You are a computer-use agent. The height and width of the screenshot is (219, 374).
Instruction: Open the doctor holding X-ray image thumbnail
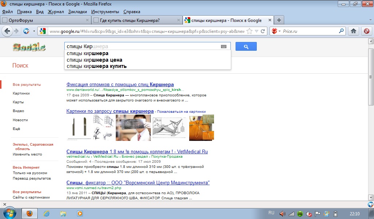[x=133, y=127]
